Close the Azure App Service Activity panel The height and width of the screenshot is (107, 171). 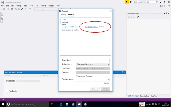[x=124, y=72]
